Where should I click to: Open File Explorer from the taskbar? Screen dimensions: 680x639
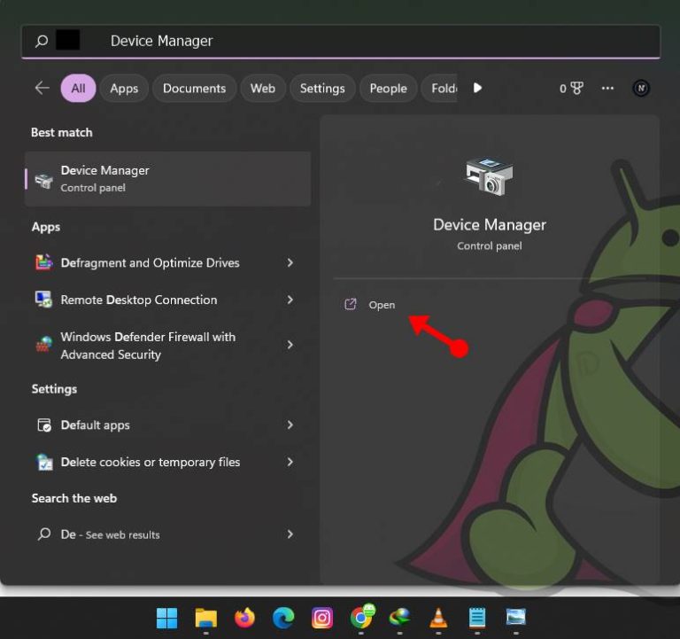[x=206, y=618]
